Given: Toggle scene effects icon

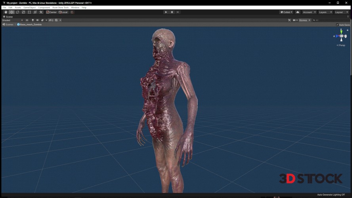Looking at the screenshot, I should coord(42,20).
